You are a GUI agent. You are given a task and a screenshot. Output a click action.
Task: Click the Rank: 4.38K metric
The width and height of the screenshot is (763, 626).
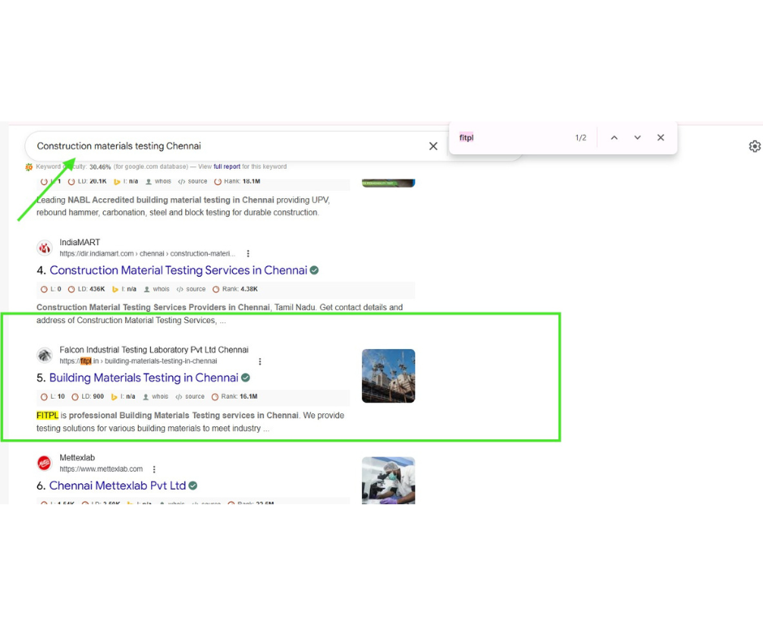(x=235, y=289)
